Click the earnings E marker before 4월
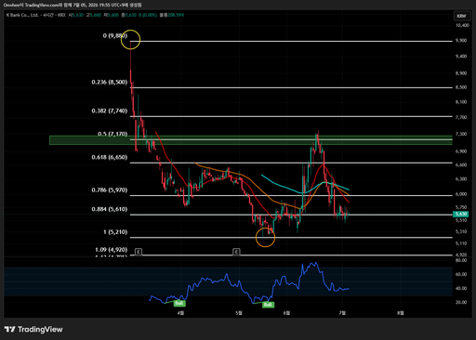Viewport: 476px width, 340px height. click(x=139, y=252)
